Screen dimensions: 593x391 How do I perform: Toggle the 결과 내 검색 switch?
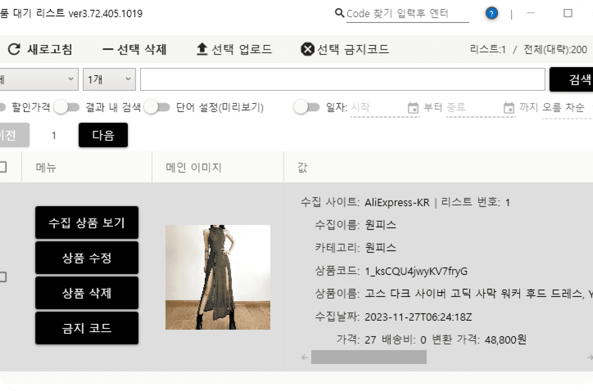pyautogui.click(x=67, y=107)
